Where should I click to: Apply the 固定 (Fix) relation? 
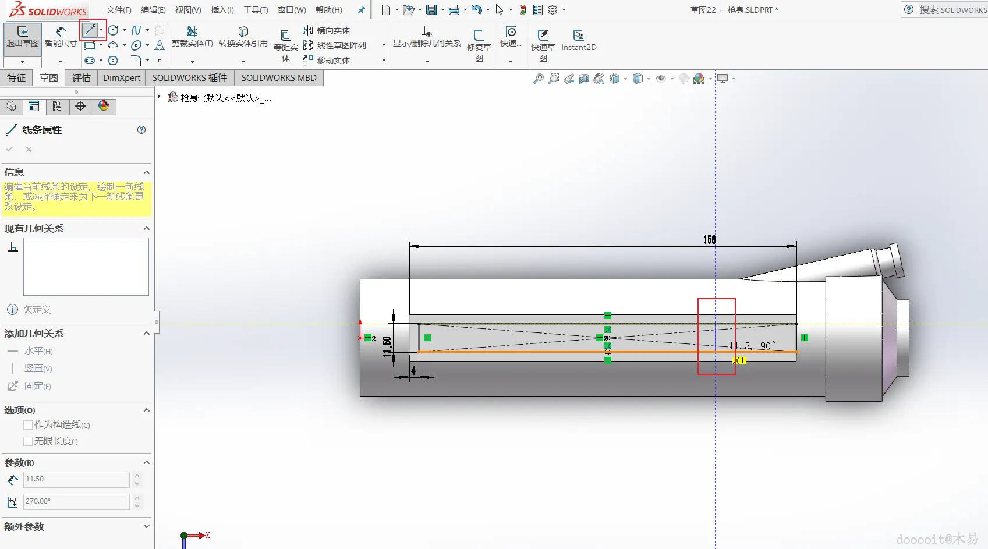coord(37,386)
